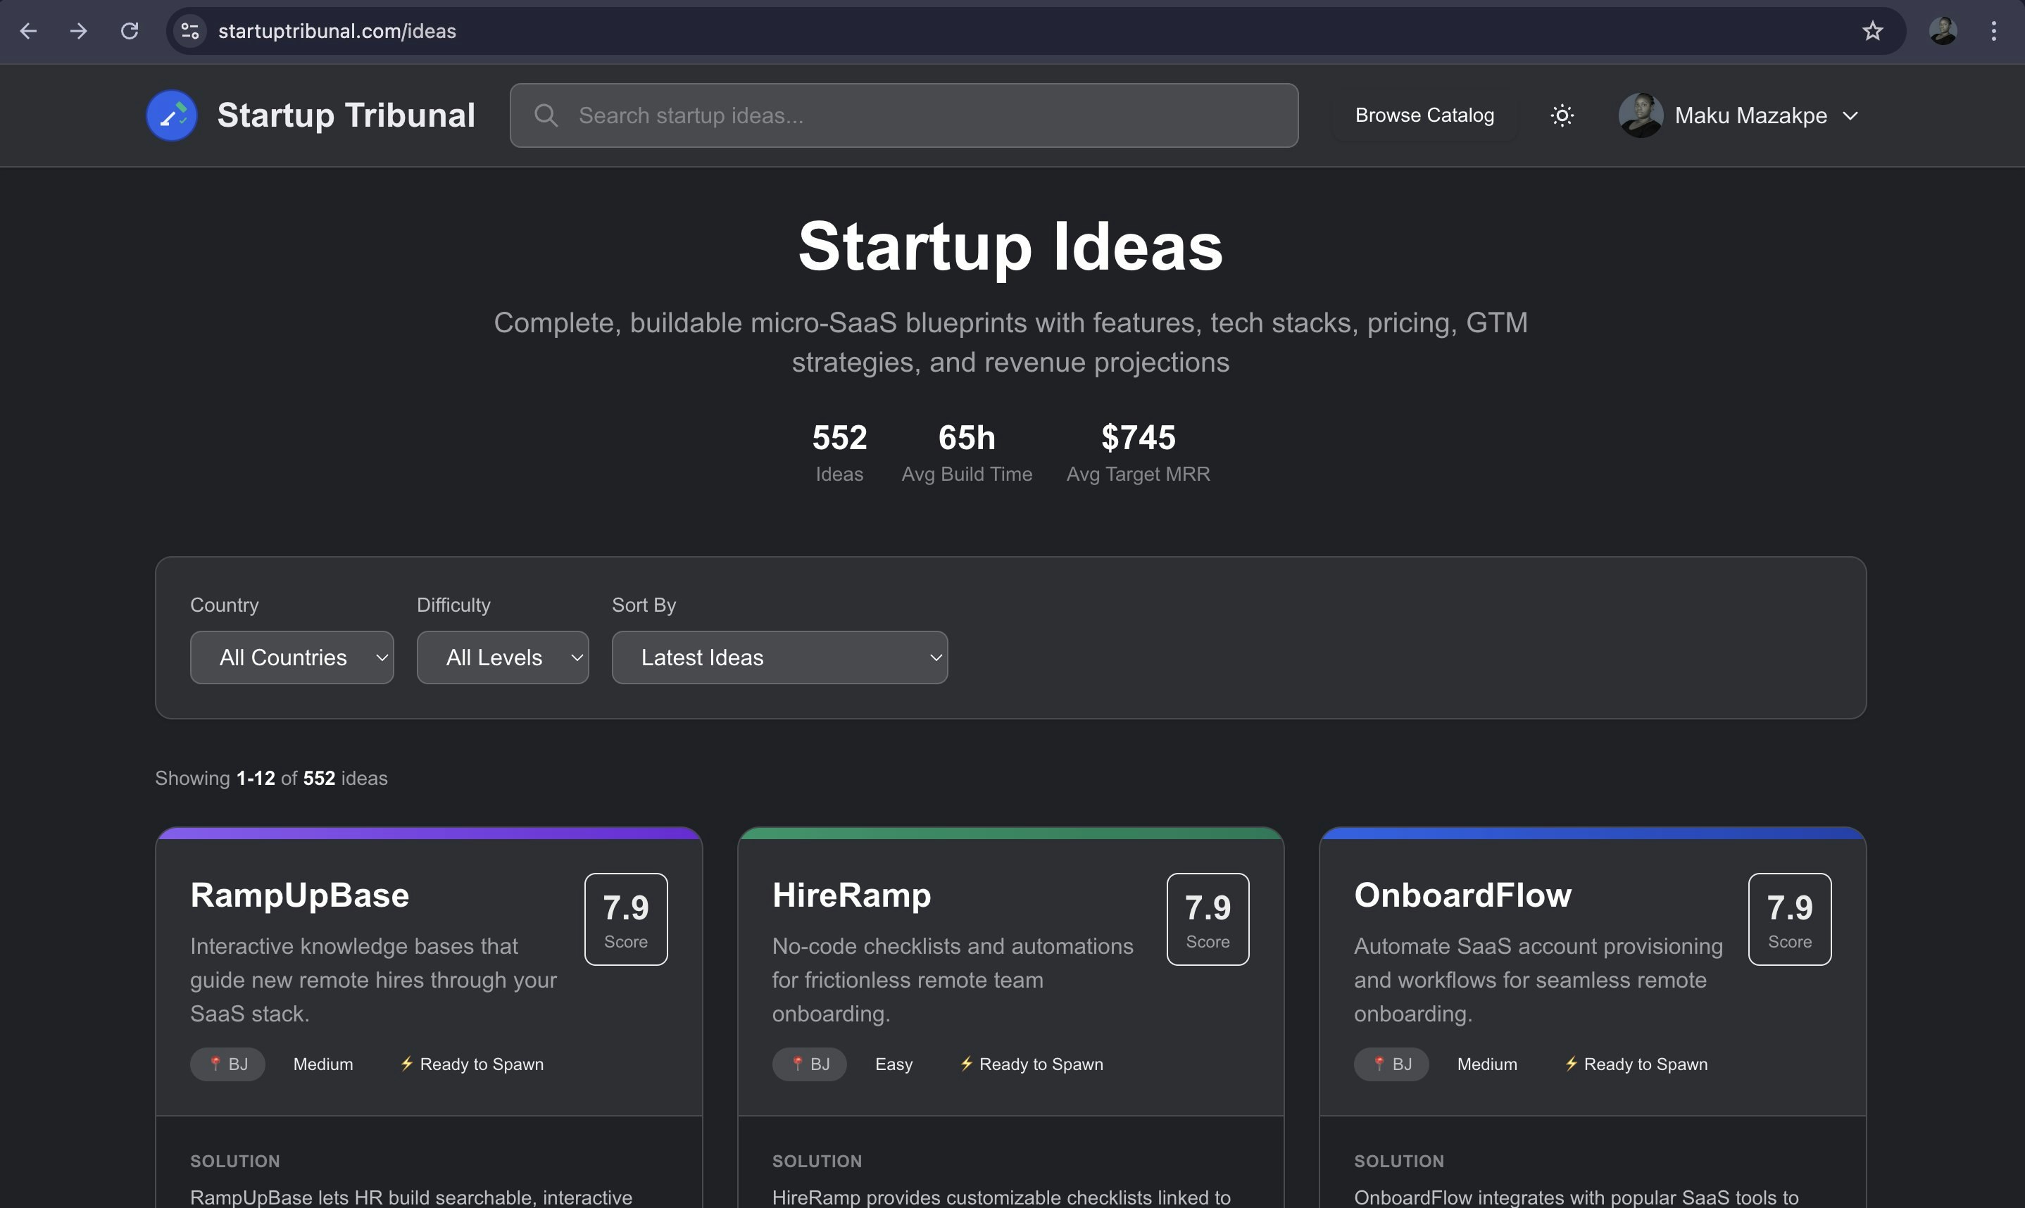
Task: Click the BJ country tag on HireRamp
Action: tap(809, 1064)
